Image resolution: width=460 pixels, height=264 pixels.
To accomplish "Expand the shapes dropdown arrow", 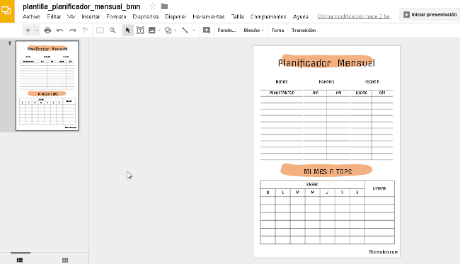I will (176, 30).
